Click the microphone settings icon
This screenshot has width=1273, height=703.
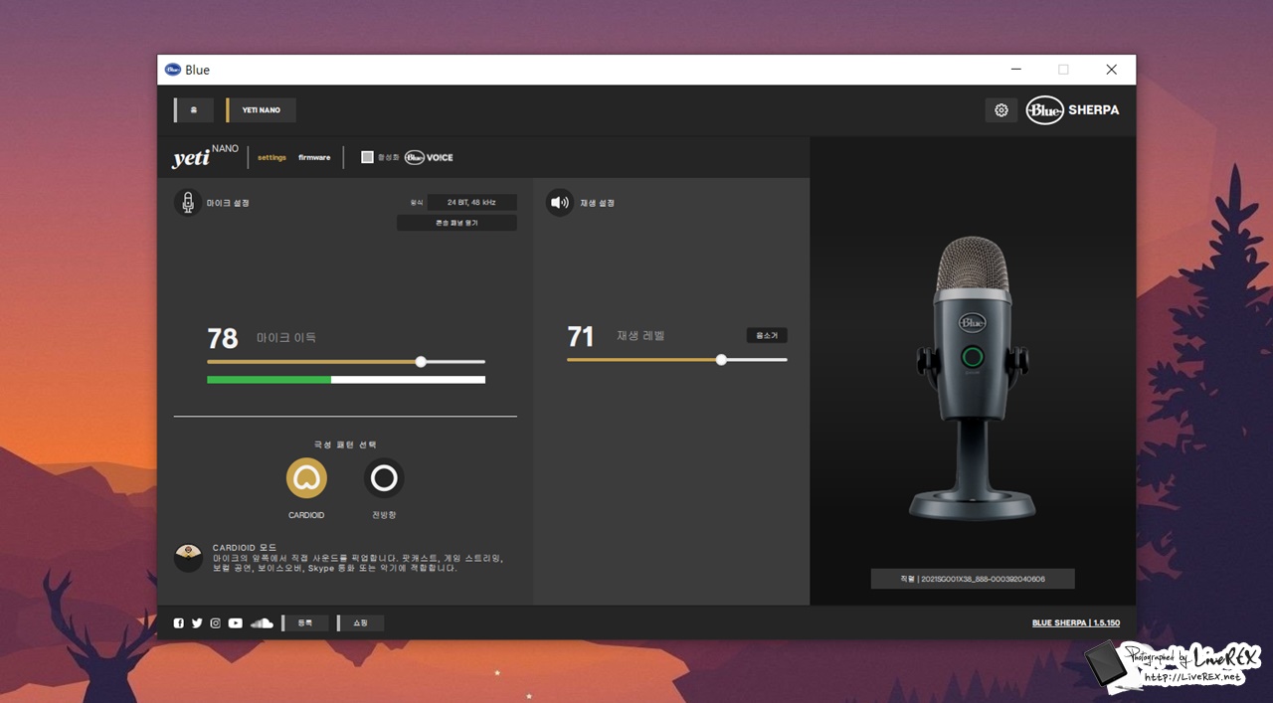(x=188, y=203)
